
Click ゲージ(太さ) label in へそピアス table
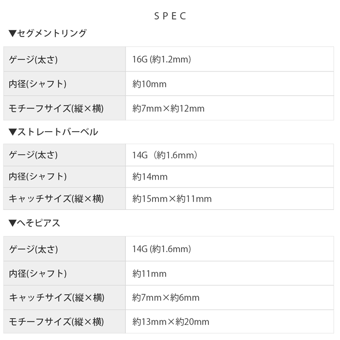point(34,249)
